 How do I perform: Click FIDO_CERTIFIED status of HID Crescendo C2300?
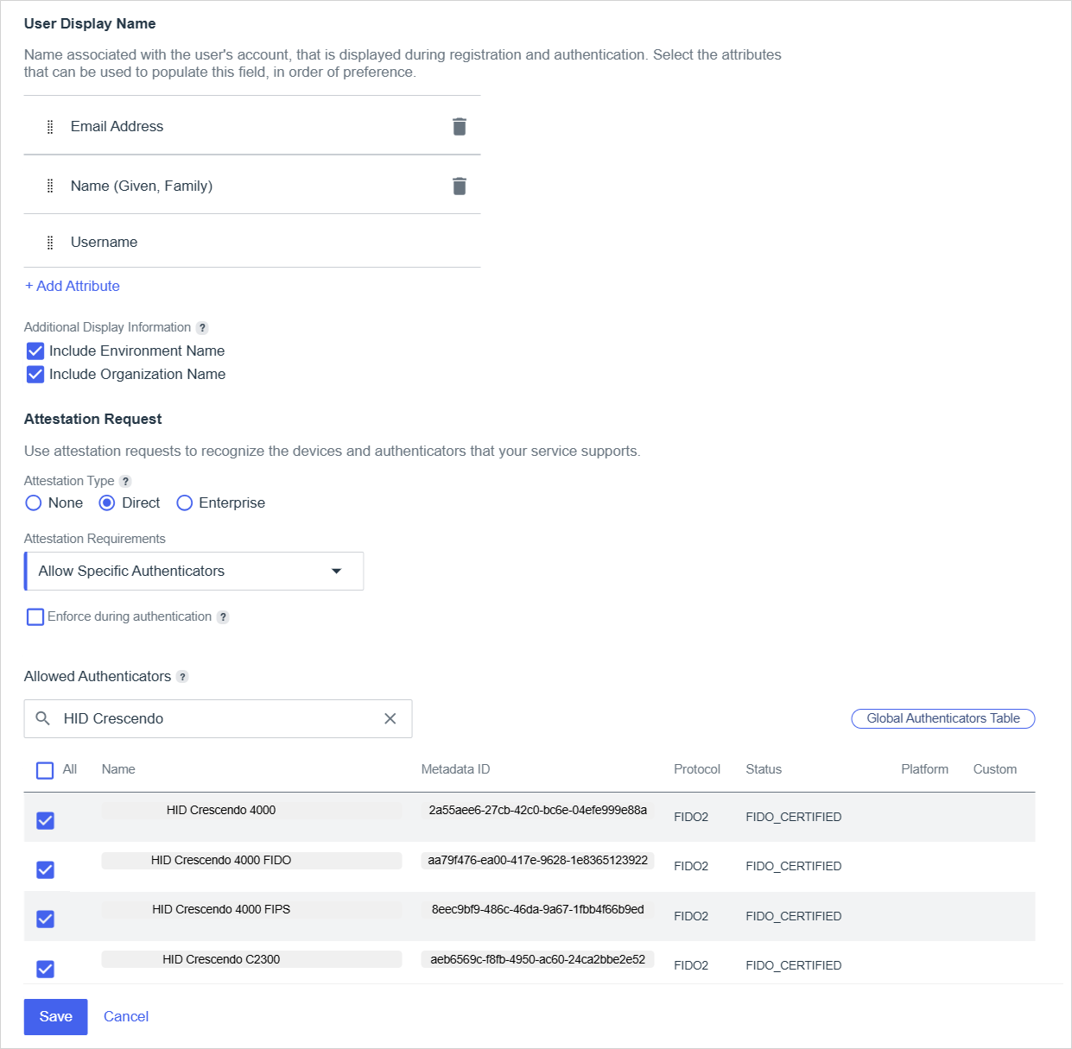[793, 966]
